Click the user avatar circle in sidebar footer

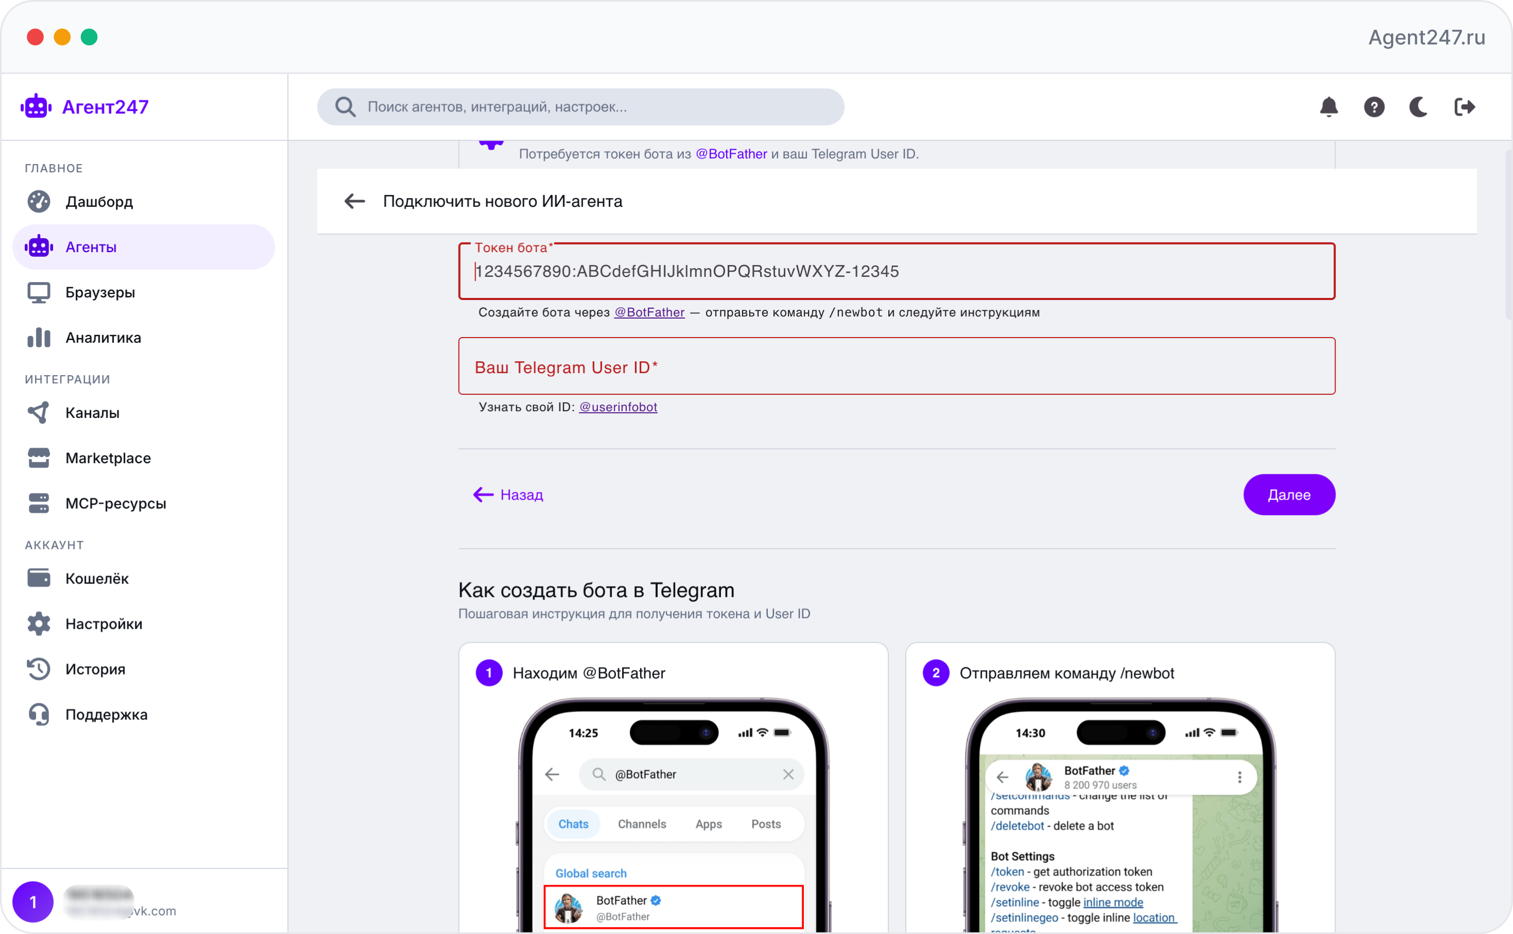33,902
